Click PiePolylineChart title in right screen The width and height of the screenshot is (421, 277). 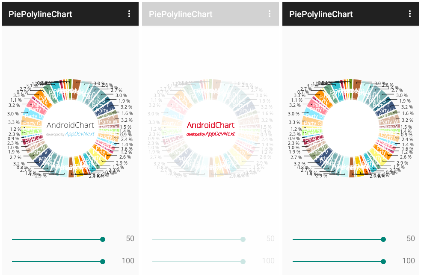[x=321, y=14]
